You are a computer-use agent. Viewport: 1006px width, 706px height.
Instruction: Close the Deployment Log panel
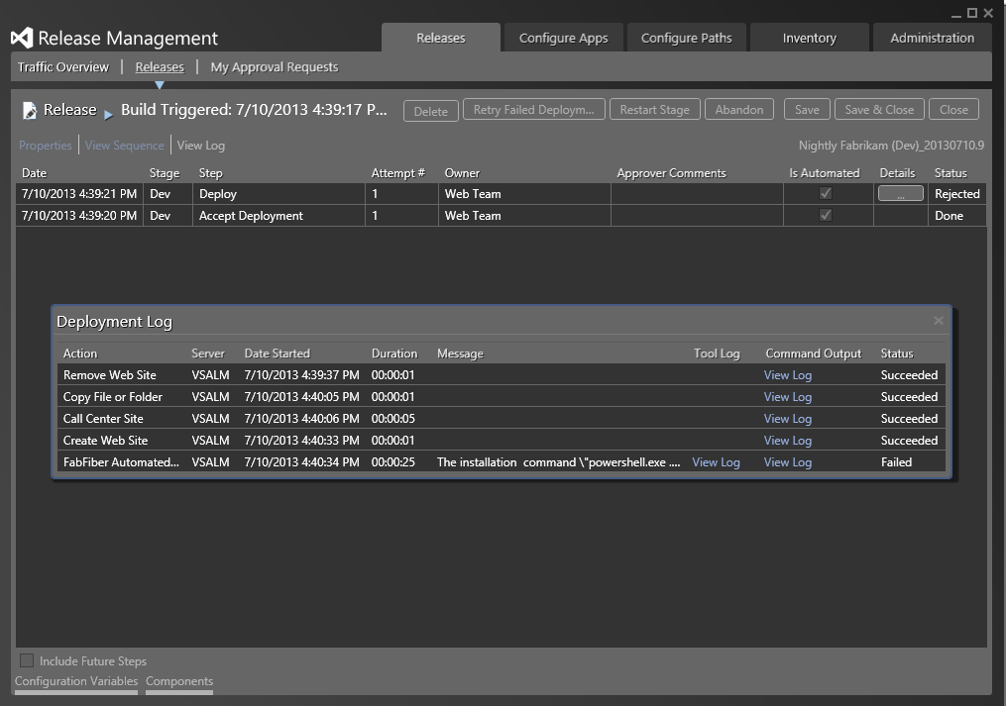pyautogui.click(x=938, y=321)
